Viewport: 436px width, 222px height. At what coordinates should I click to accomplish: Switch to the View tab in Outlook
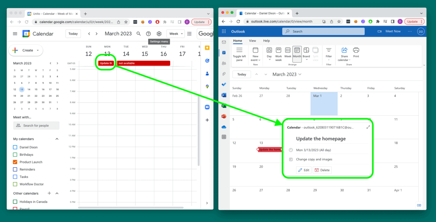pyautogui.click(x=253, y=41)
